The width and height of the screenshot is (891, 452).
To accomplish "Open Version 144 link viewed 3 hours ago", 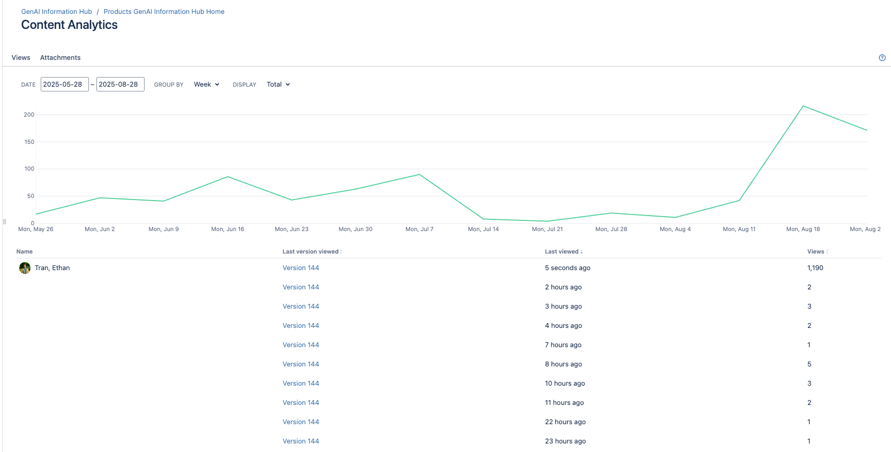I will (x=301, y=307).
